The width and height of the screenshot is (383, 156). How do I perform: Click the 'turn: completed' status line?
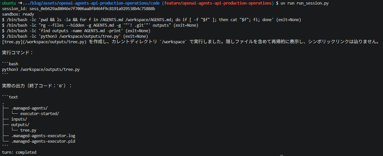[19, 152]
